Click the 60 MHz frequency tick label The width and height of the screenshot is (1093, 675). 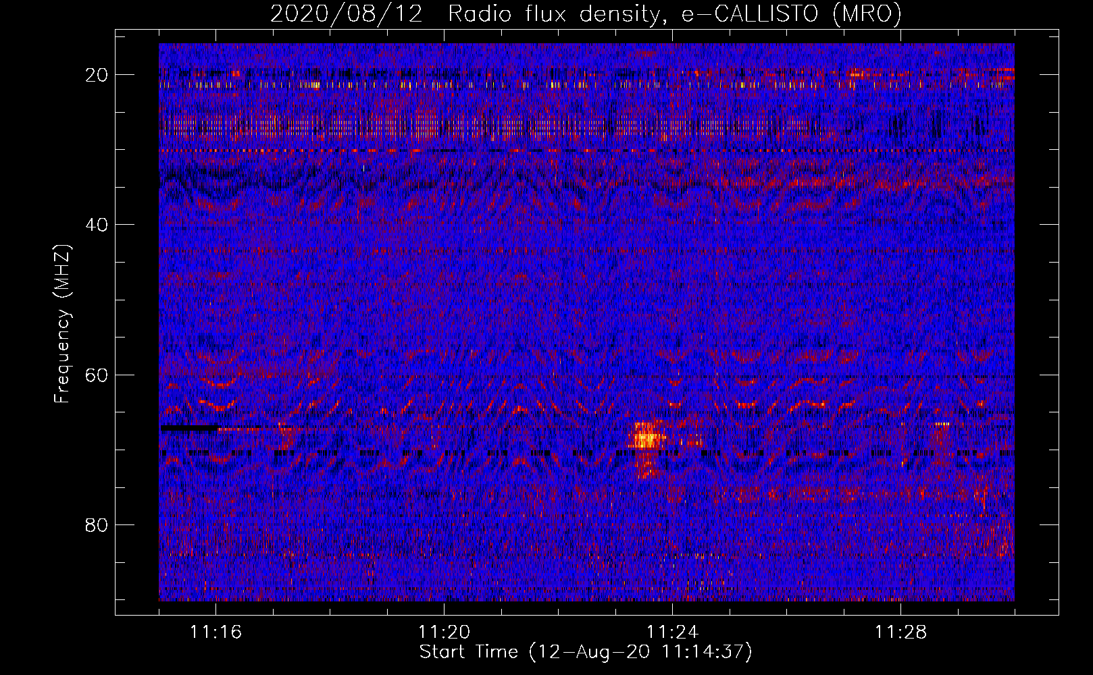[x=97, y=375]
